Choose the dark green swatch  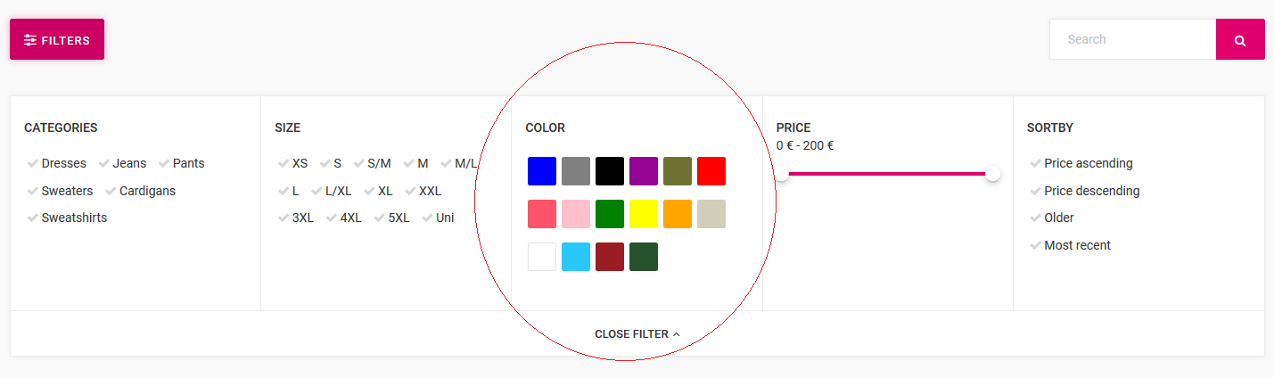(644, 257)
